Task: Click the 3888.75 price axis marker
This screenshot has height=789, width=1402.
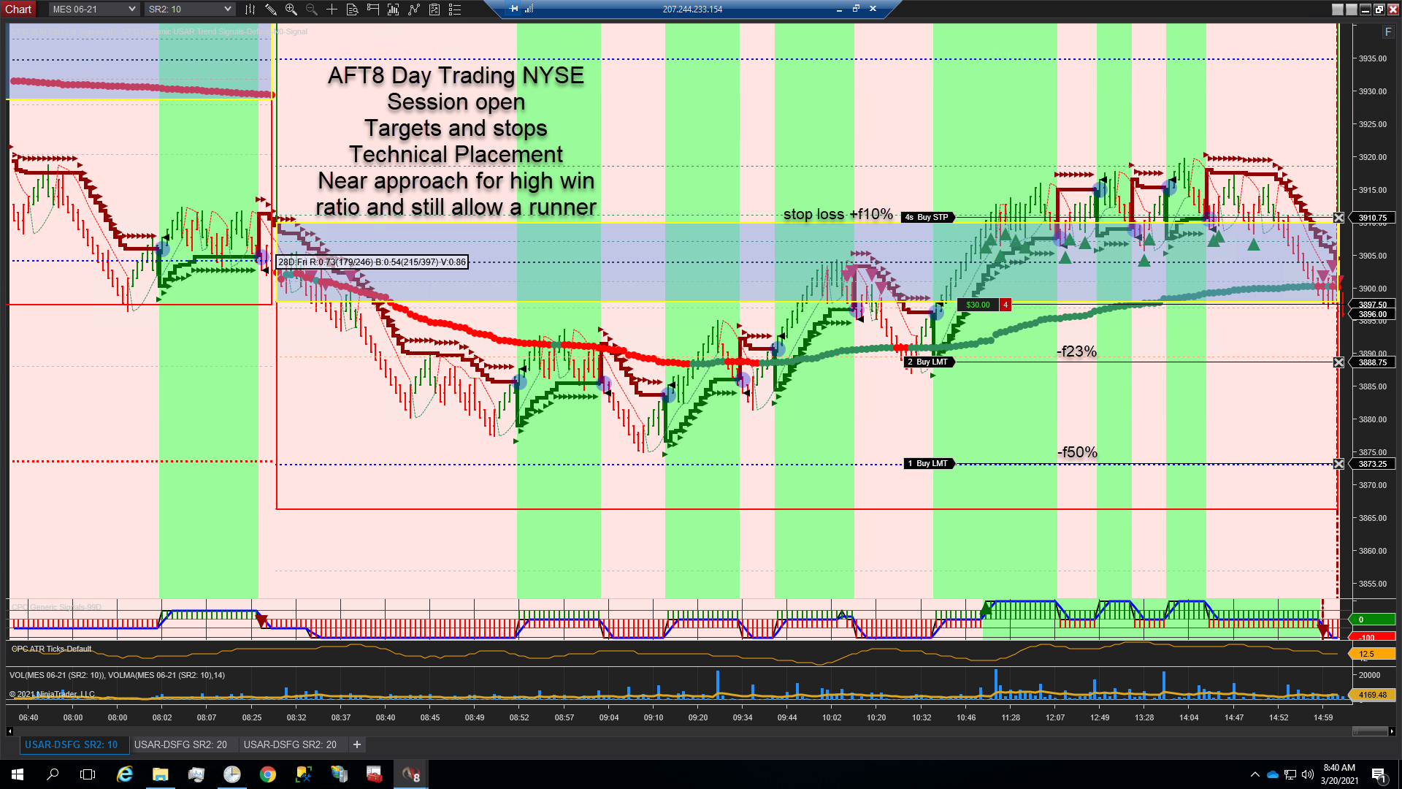Action: [x=1372, y=362]
